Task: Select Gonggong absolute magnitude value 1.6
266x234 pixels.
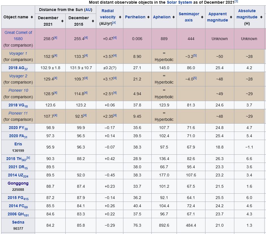Action: pos(249,187)
